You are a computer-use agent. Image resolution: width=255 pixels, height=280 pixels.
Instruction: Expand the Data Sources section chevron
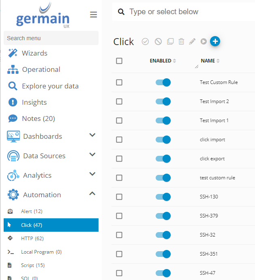(x=92, y=155)
